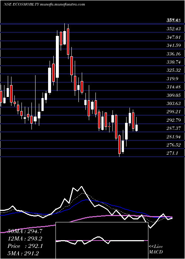Click the 341.59 price level label
Image resolution: width=185 pixels, height=259 pixels.
[x=173, y=46]
